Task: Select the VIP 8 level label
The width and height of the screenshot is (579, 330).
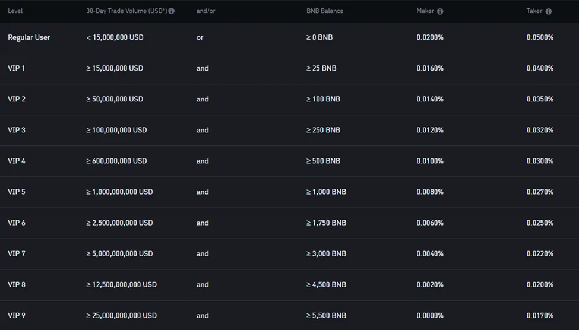Action: point(17,285)
